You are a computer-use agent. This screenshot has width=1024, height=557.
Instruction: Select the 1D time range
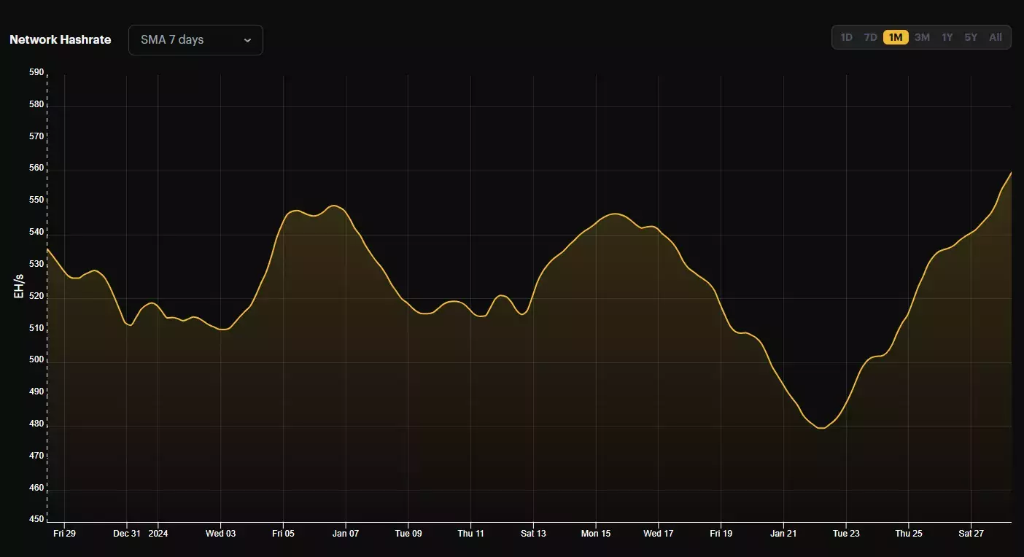point(846,37)
